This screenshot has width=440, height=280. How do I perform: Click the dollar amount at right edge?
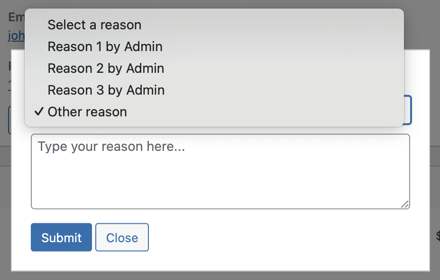coord(438,236)
